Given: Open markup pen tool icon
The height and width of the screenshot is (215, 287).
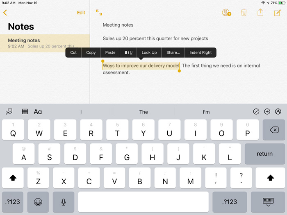Looking at the screenshot, I should click(x=278, y=111).
